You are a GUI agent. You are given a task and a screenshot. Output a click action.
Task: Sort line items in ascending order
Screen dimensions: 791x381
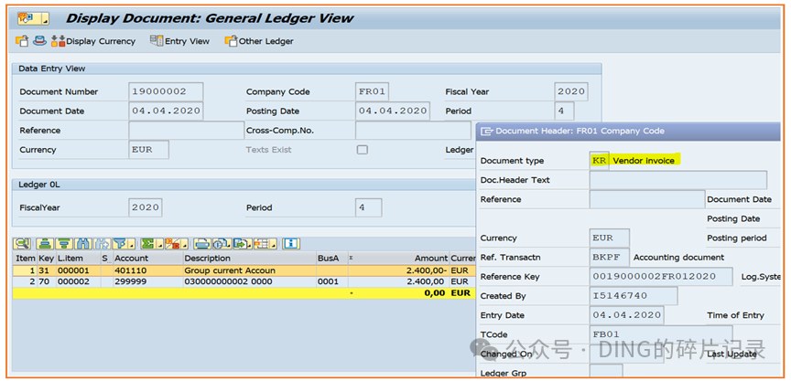coord(45,244)
